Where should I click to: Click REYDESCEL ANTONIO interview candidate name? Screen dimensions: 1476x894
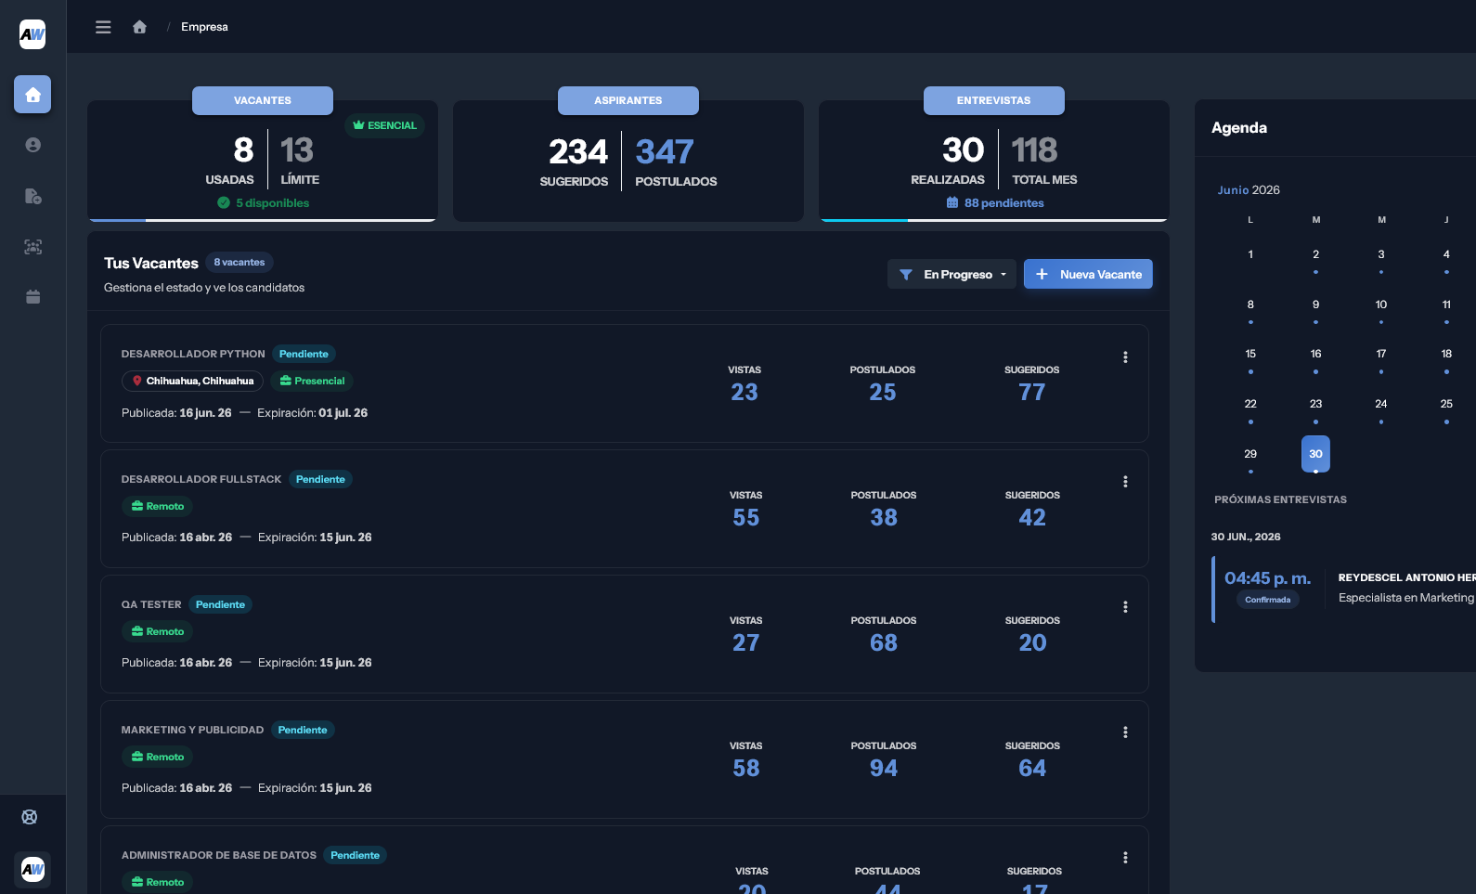[1407, 577]
